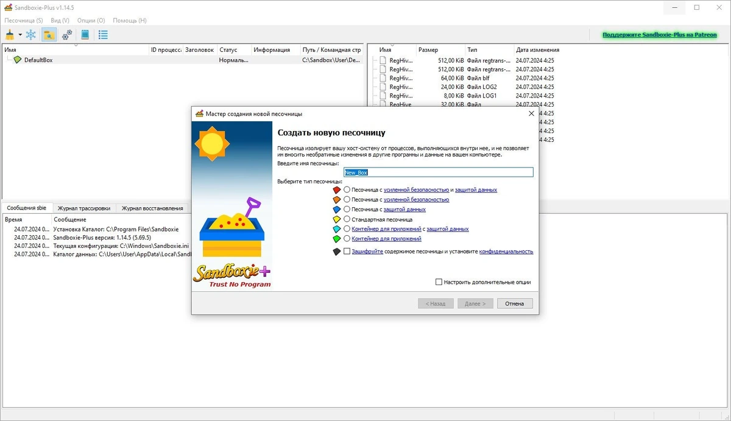Select the hardened security and data protection sandbox radio
731x421 pixels.
347,189
